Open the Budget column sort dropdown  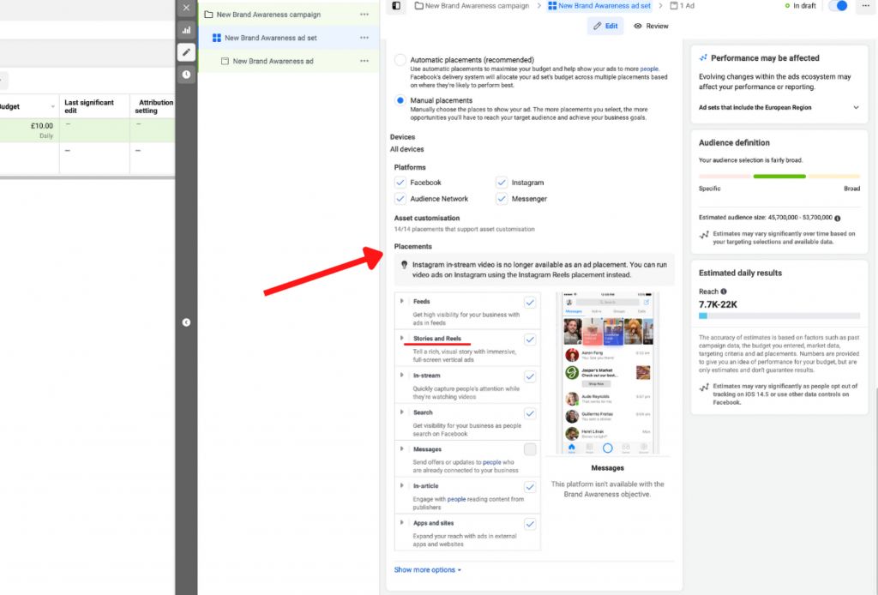pos(52,107)
